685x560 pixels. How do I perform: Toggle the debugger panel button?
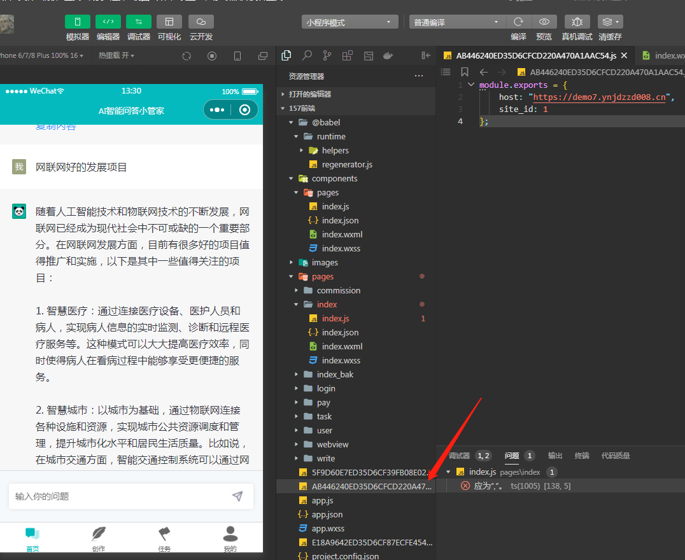coord(139,22)
